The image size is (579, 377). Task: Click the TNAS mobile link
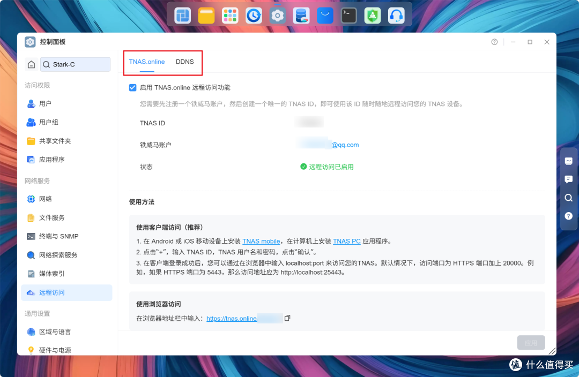coord(261,242)
